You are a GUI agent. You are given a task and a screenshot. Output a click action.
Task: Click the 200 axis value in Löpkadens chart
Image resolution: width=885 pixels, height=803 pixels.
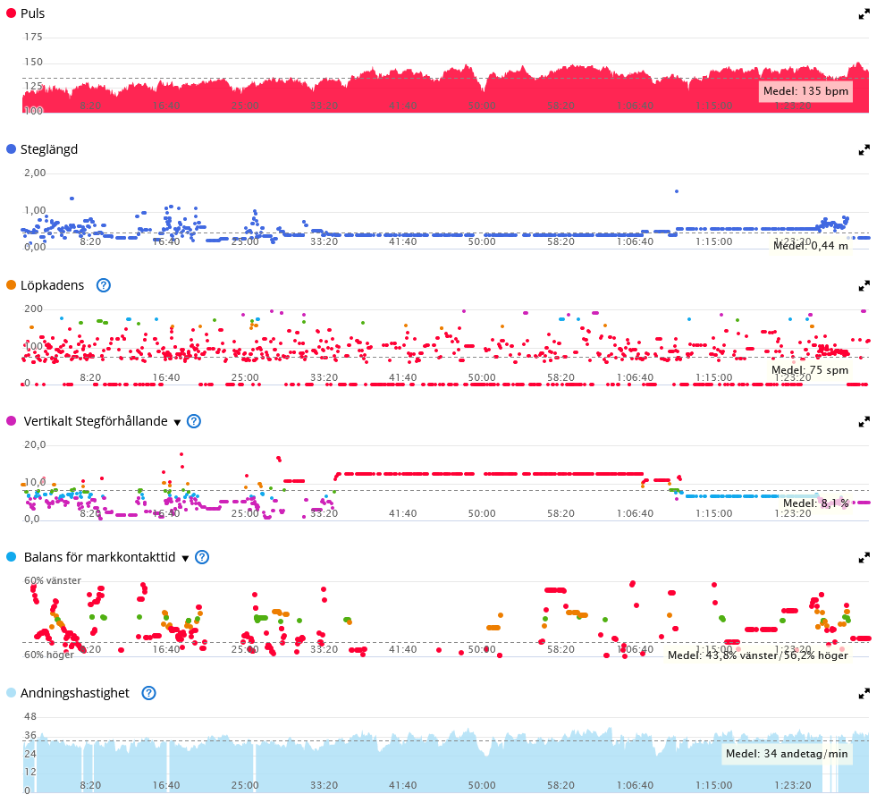(33, 309)
